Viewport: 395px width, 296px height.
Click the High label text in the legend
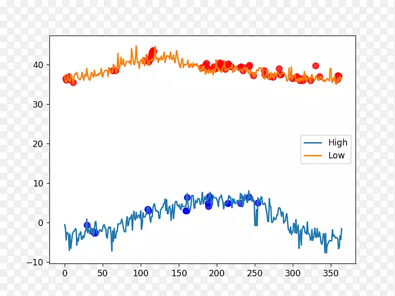[x=339, y=143]
